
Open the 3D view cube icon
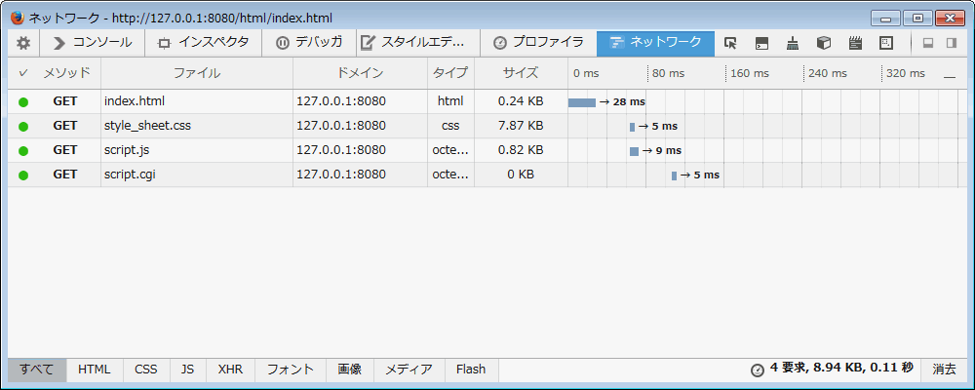tap(824, 43)
